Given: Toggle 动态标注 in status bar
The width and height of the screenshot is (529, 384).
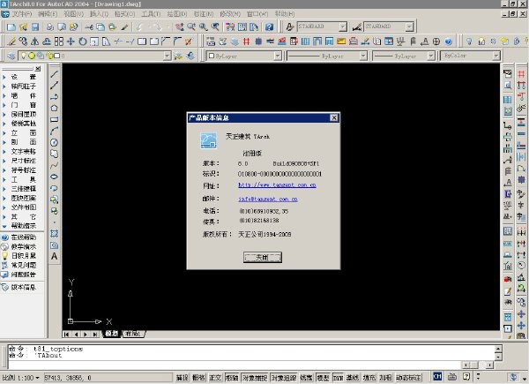Looking at the screenshot, I should 409,377.
